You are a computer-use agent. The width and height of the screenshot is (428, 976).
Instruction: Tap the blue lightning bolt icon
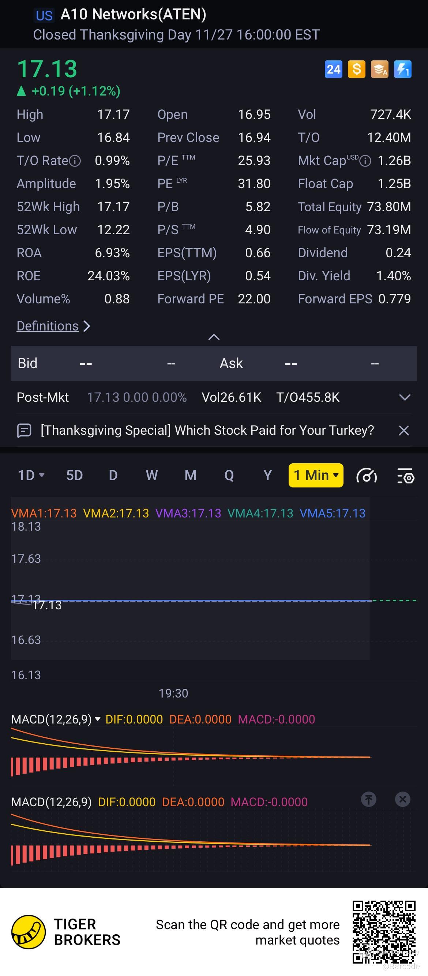pos(402,69)
